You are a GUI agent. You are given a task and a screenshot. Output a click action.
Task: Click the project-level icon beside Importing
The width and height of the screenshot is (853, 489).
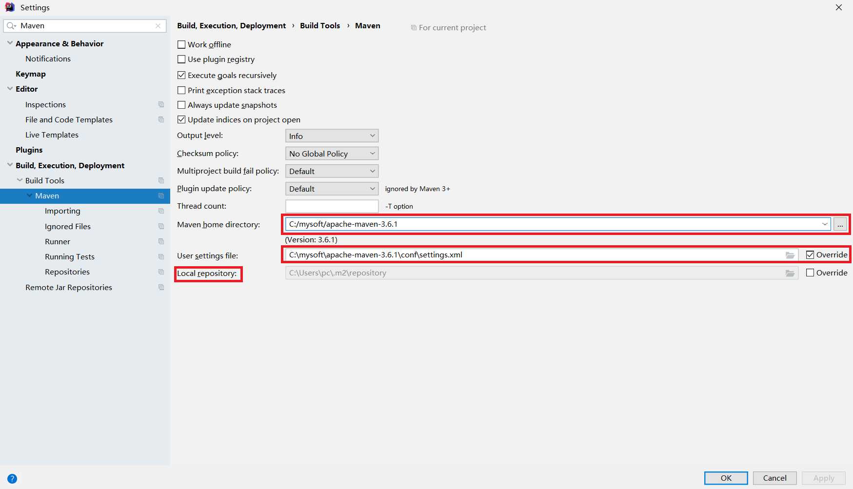pyautogui.click(x=161, y=211)
